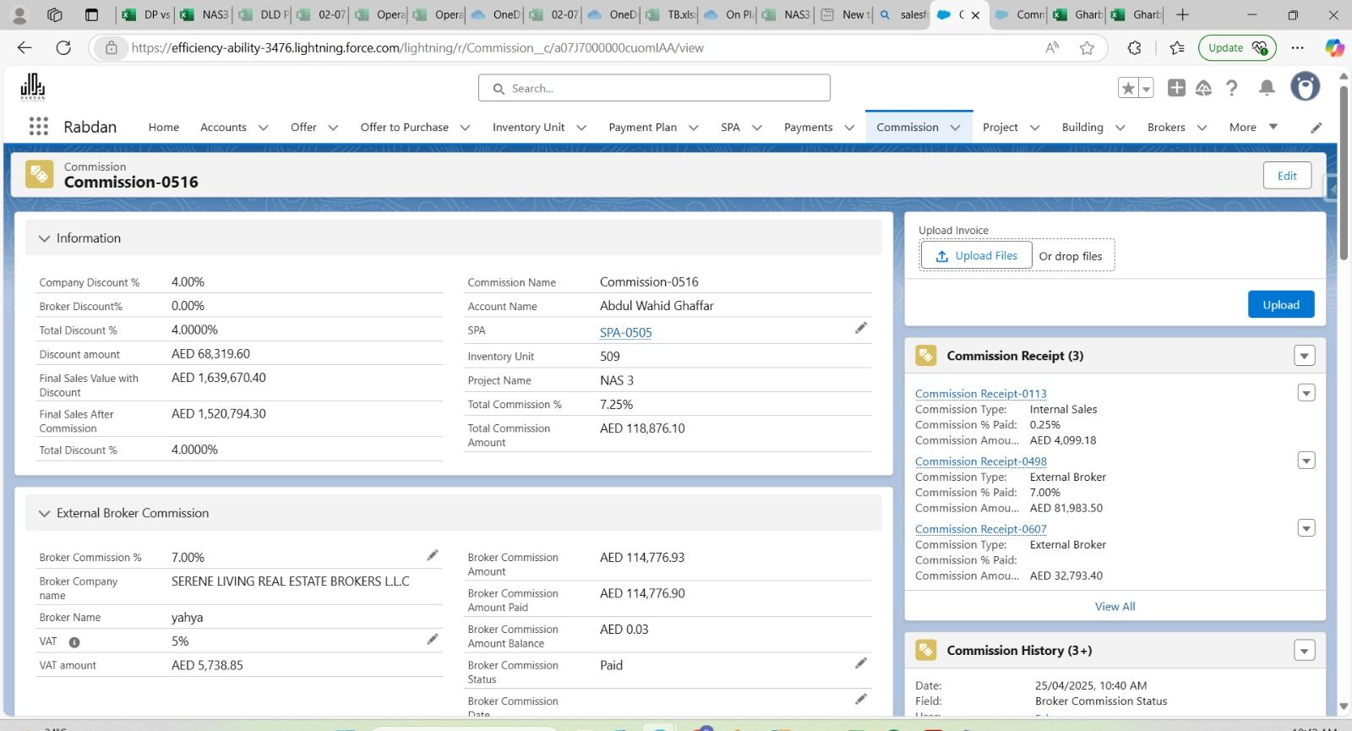Switch to the Payment Plan tab

(x=642, y=128)
